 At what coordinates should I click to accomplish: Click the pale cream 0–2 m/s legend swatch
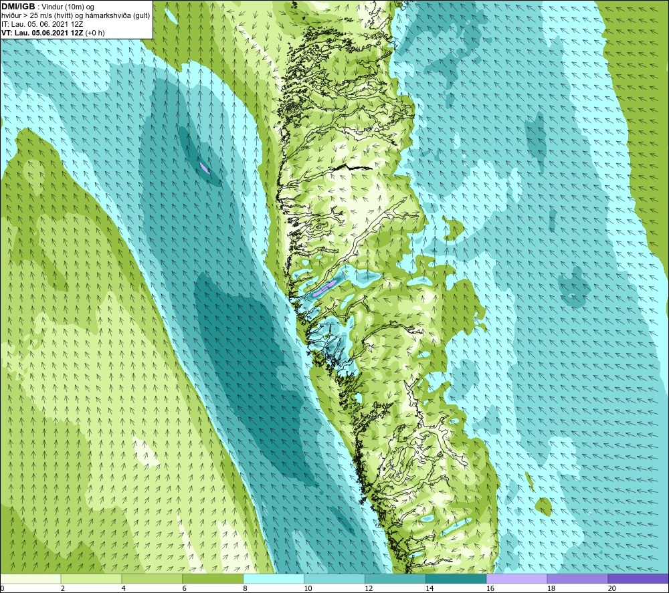(x=30, y=578)
